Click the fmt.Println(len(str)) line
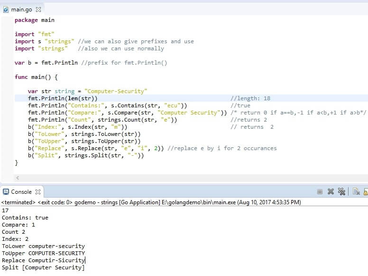Image resolution: width=368 pixels, height=276 pixels. point(63,98)
